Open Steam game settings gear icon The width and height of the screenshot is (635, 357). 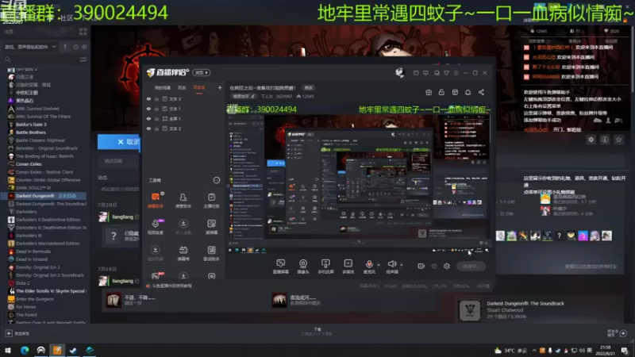pyautogui.click(x=591, y=140)
